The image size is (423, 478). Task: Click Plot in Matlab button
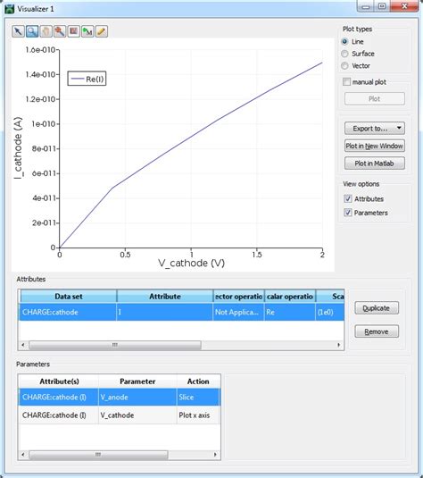375,164
